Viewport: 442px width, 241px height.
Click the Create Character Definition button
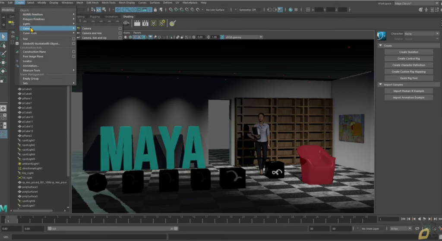tap(408, 65)
